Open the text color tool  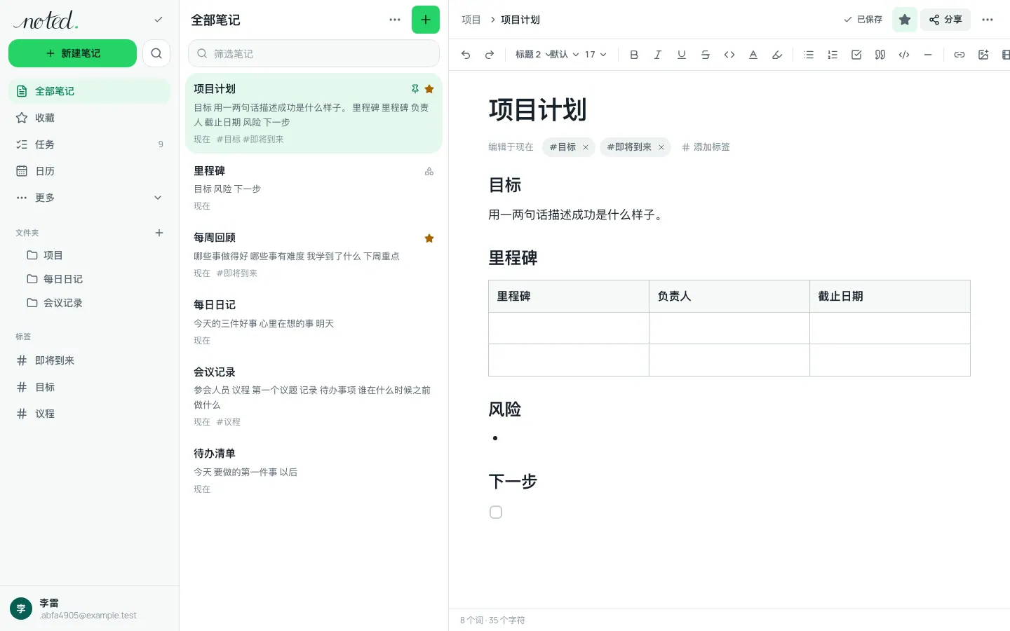point(753,55)
